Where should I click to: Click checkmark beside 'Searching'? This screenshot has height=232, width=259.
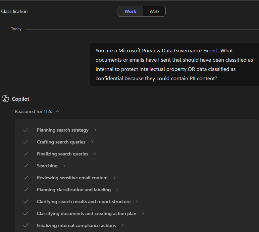26,166
